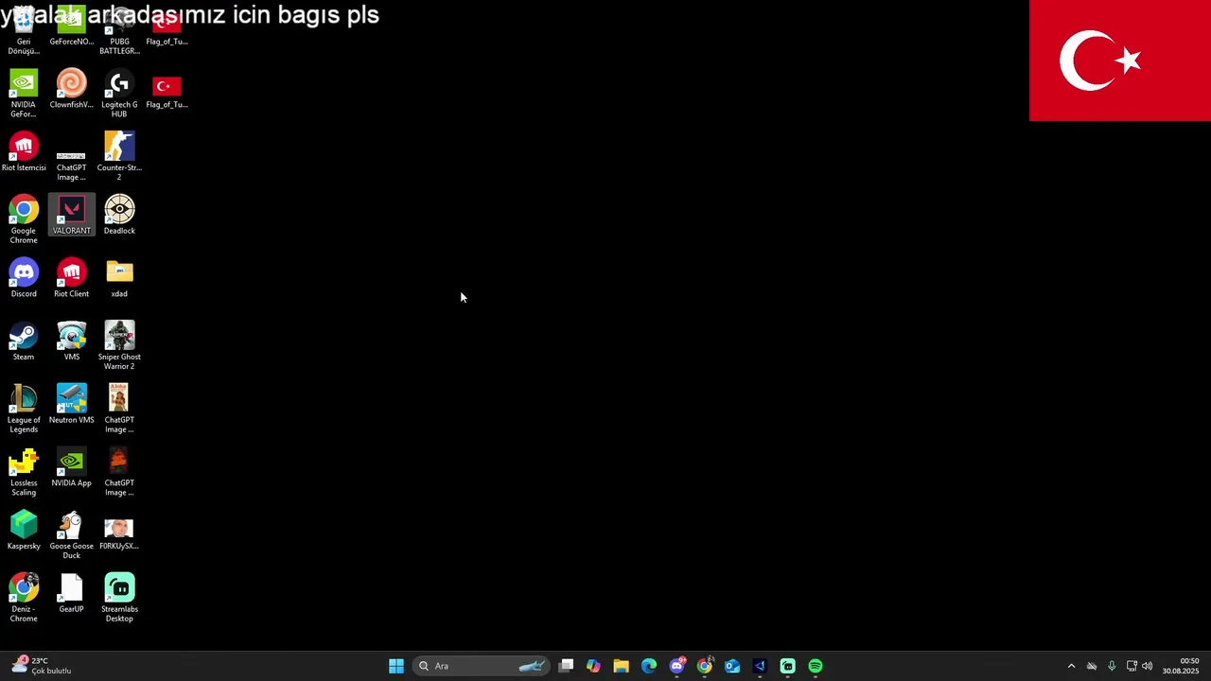The height and width of the screenshot is (681, 1211).
Task: Select the PUBG BATTLEGROUNDS shortcut
Action: tap(119, 30)
